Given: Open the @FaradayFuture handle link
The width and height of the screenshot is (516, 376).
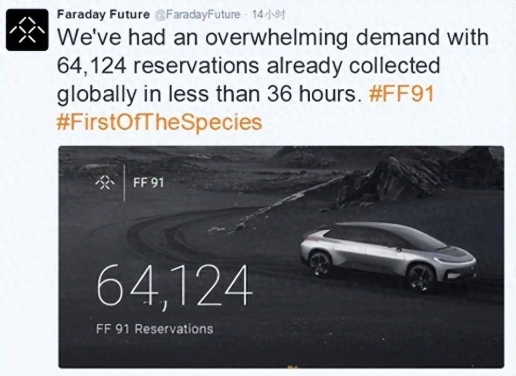Looking at the screenshot, I should pyautogui.click(x=196, y=15).
